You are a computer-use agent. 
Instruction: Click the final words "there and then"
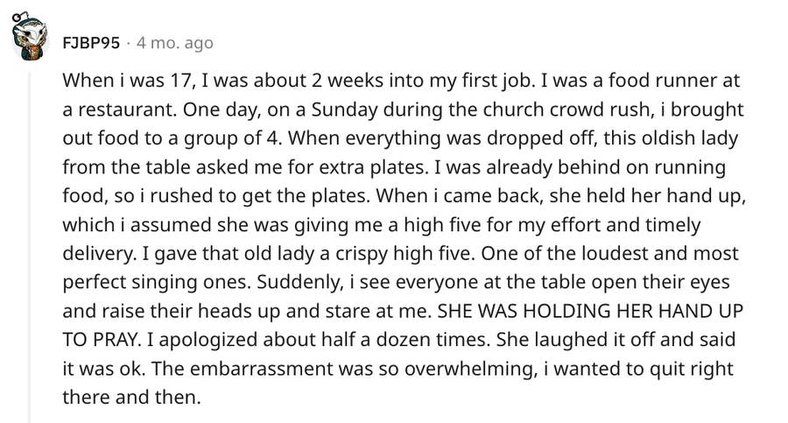coord(131,398)
